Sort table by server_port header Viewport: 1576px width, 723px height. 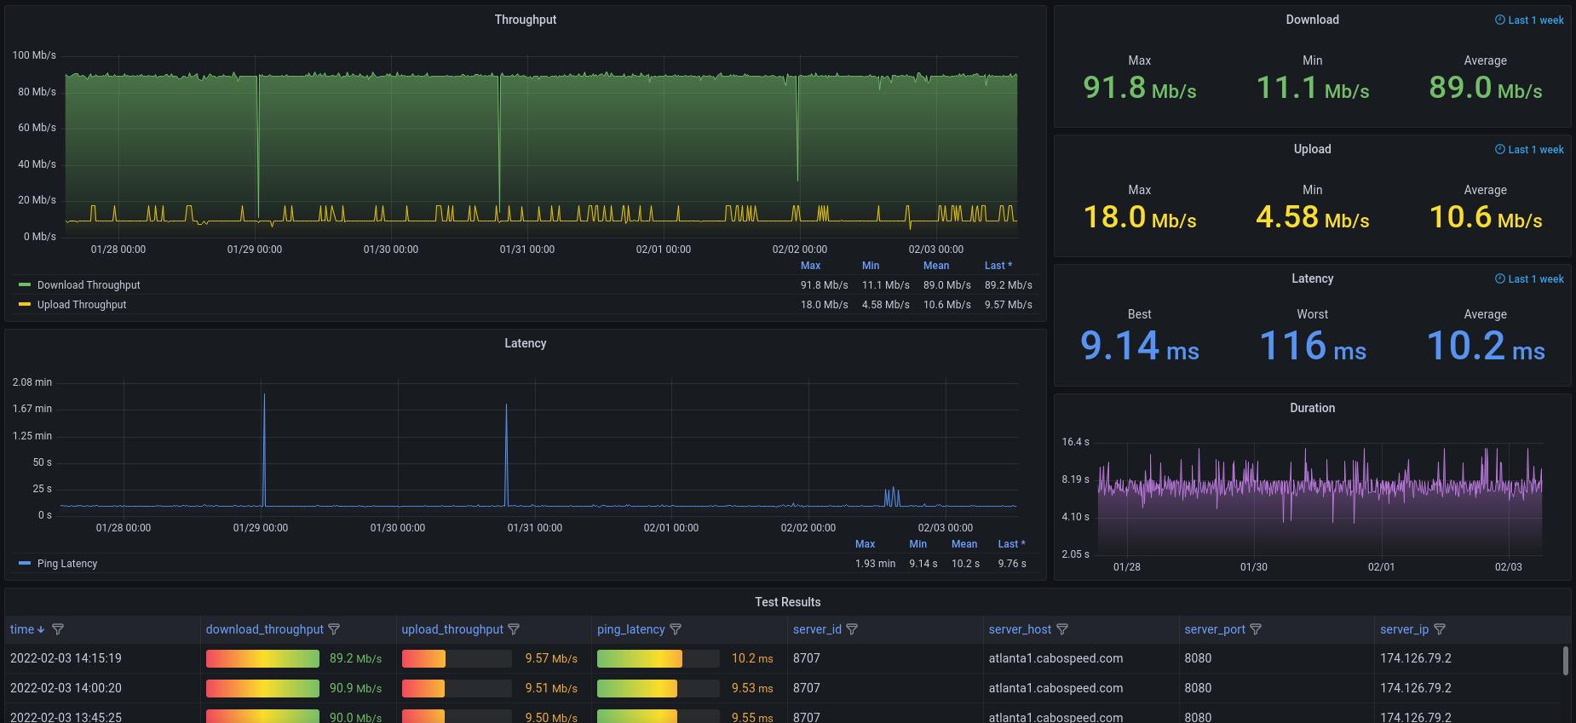coord(1215,629)
